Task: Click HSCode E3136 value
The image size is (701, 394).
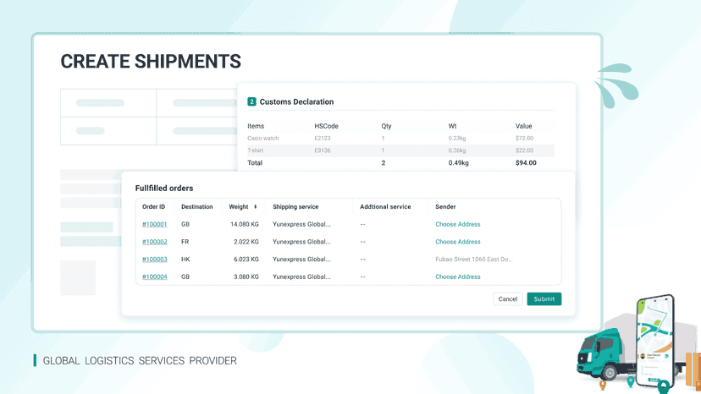Action: [322, 150]
